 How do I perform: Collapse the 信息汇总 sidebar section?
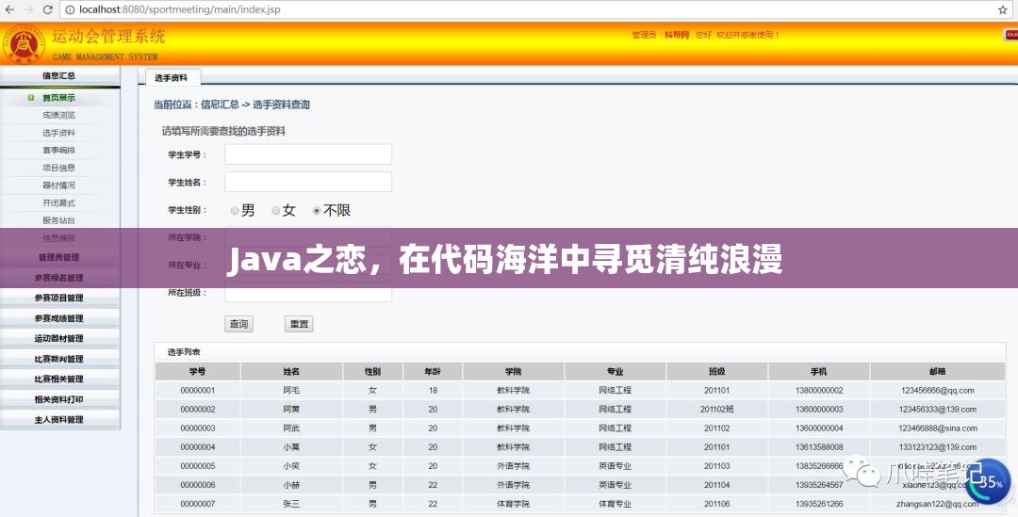(x=59, y=76)
